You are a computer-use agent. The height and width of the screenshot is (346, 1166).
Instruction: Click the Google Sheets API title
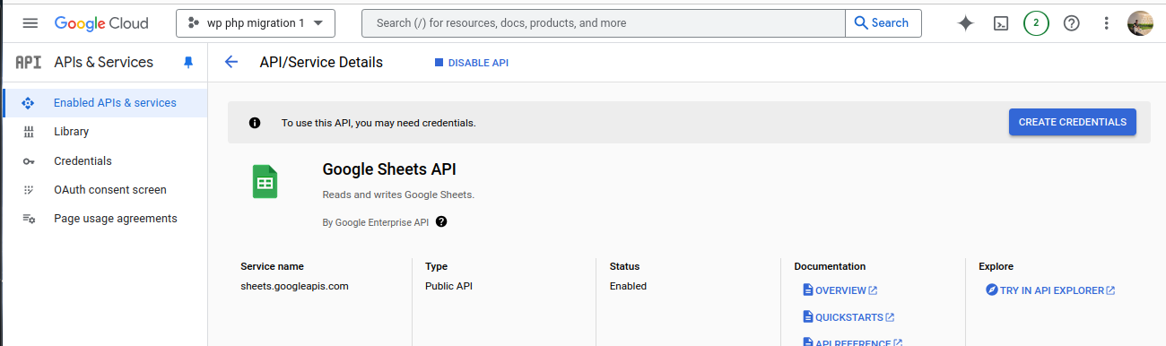coord(389,169)
